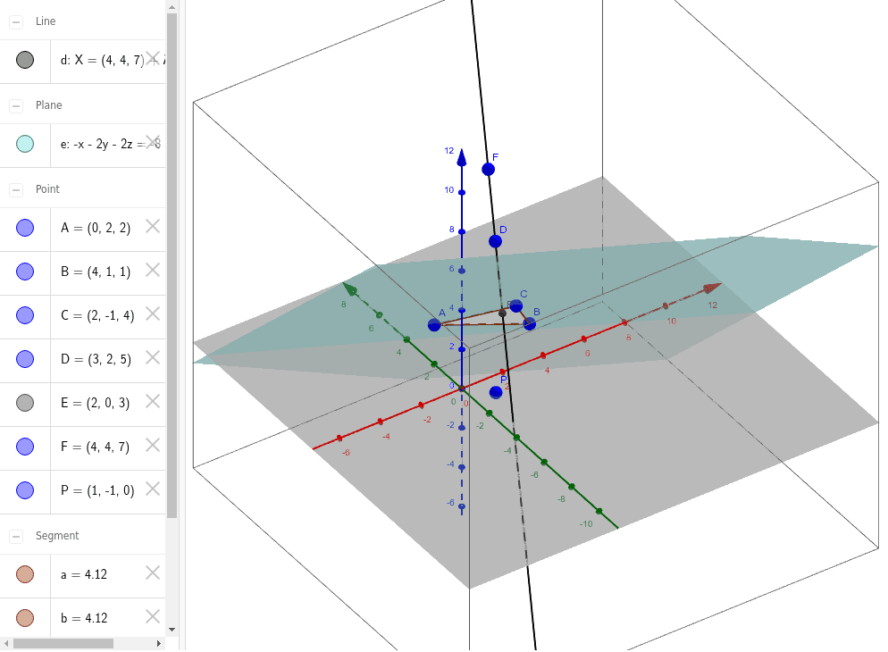The image size is (888, 652).
Task: Collapse the Point section
Action: click(x=14, y=188)
